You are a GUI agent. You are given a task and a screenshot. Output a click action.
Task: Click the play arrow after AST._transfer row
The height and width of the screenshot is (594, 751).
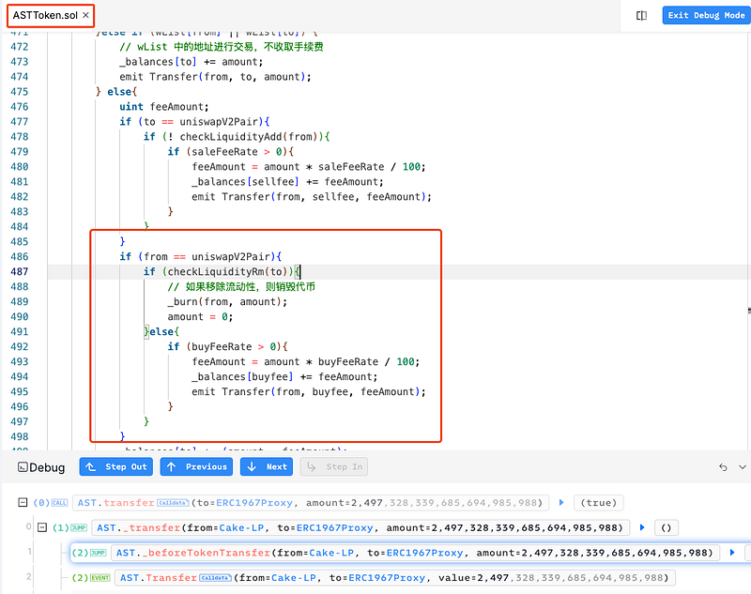pyautogui.click(x=642, y=528)
